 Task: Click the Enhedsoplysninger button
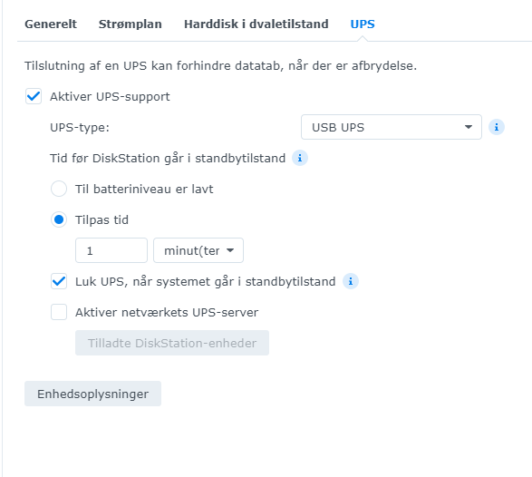click(x=92, y=394)
